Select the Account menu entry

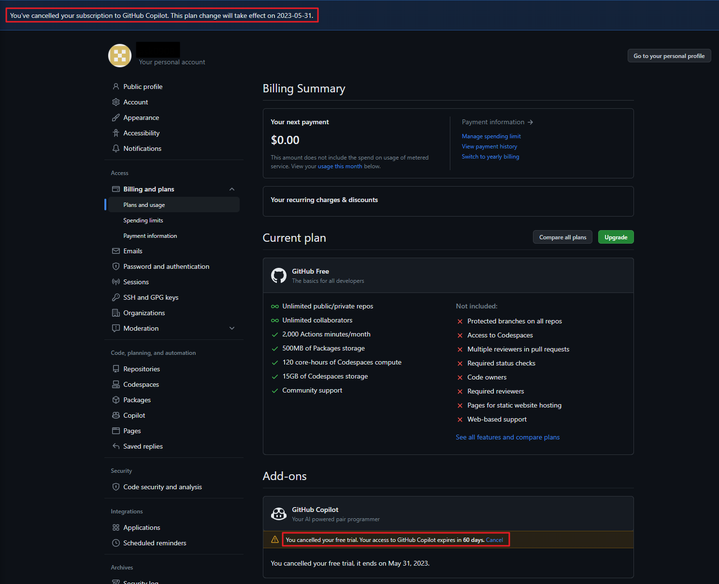point(174,102)
